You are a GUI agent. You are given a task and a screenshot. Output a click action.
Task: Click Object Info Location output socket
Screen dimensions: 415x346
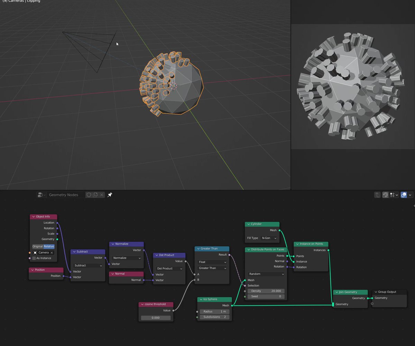coord(57,223)
